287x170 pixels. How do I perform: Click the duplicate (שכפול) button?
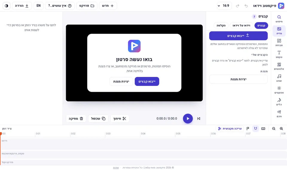[98, 118]
